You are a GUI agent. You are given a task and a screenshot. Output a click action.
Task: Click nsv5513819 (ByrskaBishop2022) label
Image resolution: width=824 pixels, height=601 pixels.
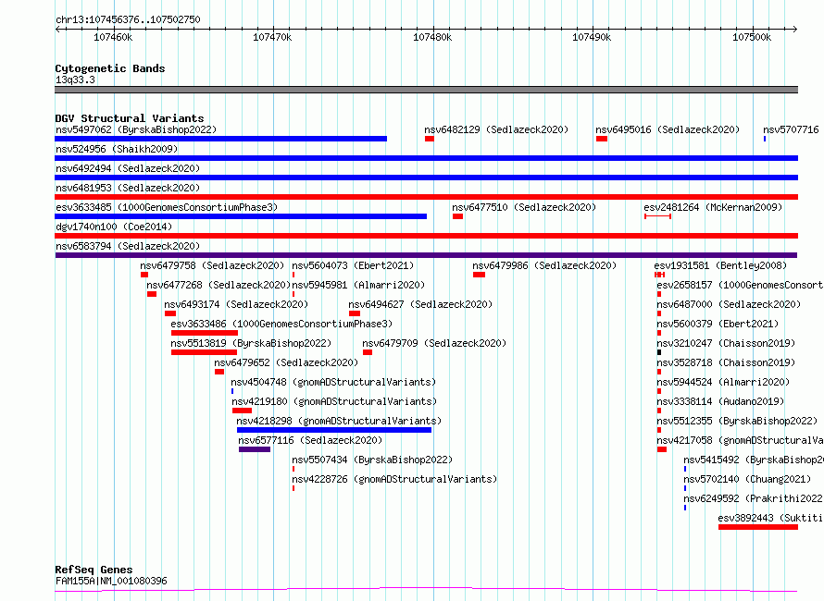(x=251, y=343)
